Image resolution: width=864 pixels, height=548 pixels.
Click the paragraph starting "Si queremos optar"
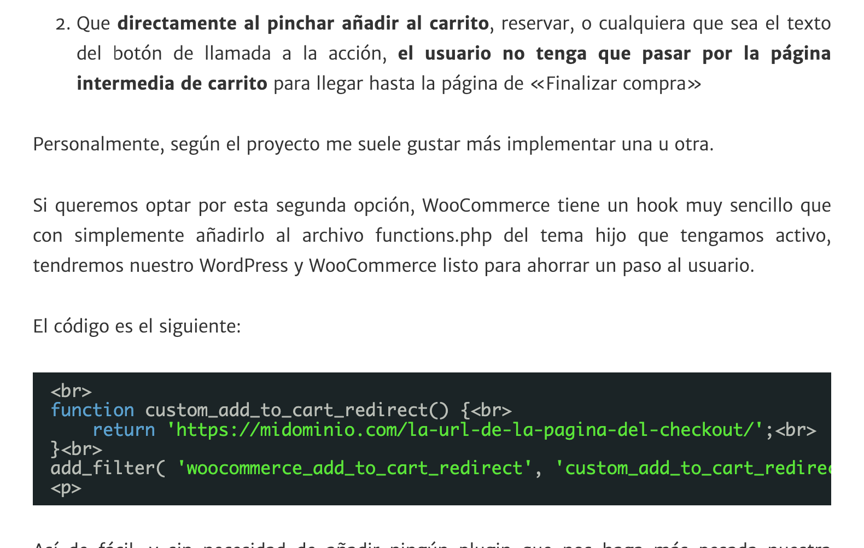coord(432,235)
